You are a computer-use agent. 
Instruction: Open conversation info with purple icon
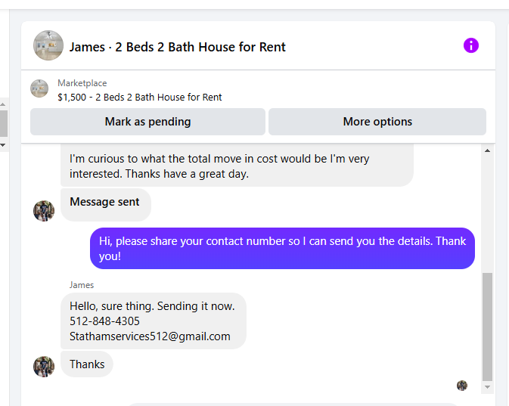coord(471,45)
